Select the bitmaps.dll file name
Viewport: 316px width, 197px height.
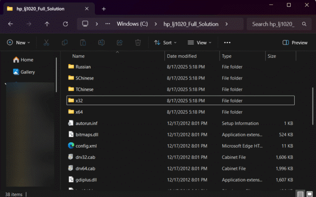coord(87,134)
